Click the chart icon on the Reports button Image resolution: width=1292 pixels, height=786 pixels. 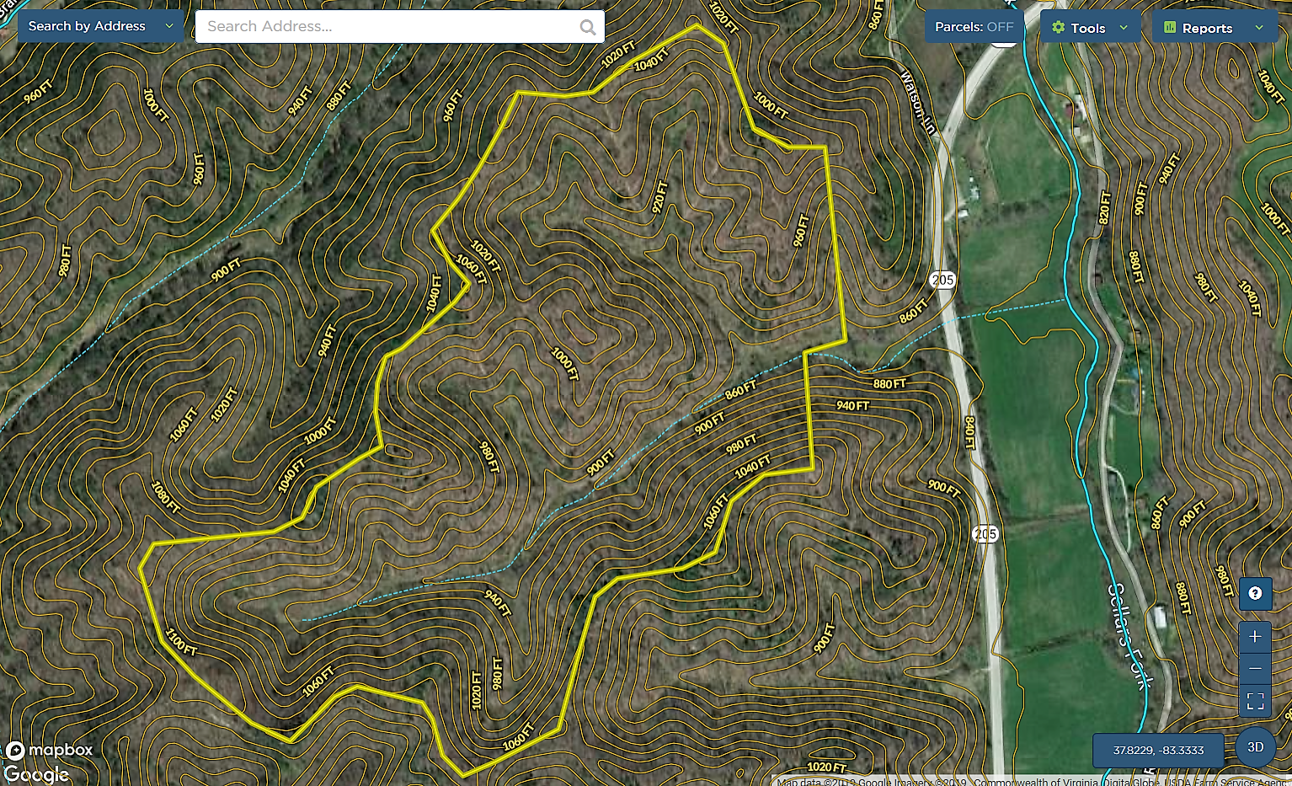(x=1170, y=28)
